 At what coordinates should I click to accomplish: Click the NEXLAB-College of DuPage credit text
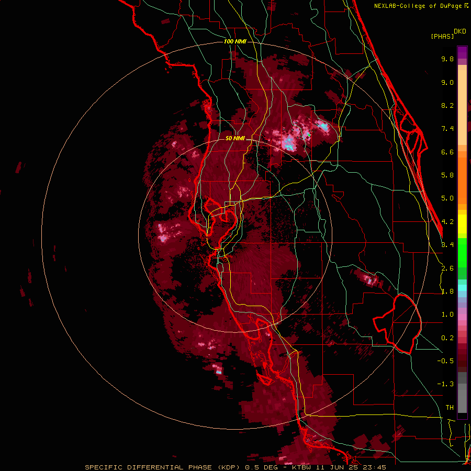(421, 6)
